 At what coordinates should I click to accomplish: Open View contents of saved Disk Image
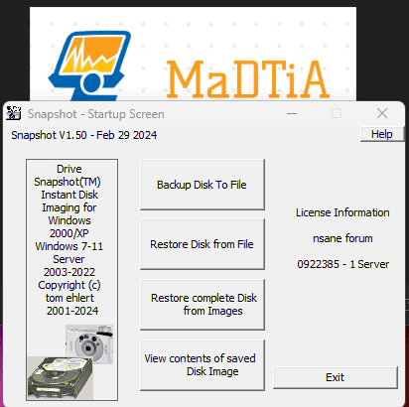[x=203, y=365]
